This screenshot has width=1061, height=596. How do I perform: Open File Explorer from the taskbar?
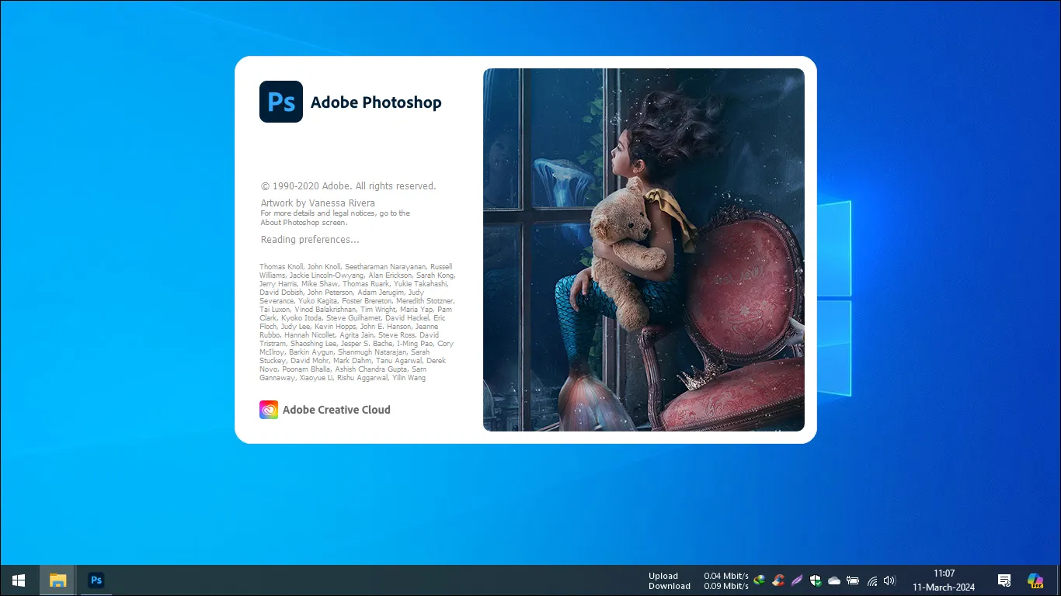[58, 580]
